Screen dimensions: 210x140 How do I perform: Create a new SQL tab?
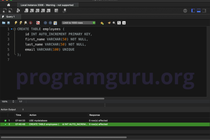point(5,10)
